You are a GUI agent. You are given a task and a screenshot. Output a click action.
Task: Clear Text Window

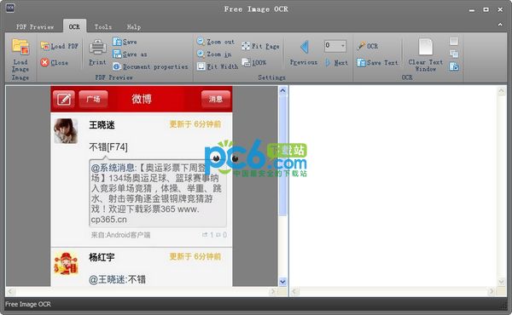[x=426, y=54]
